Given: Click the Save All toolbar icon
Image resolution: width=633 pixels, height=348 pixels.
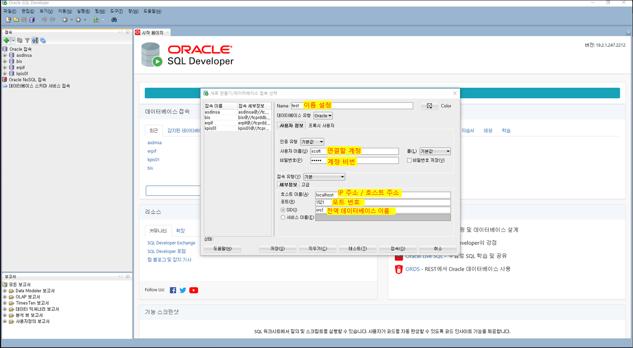Looking at the screenshot, I should click(32, 19).
